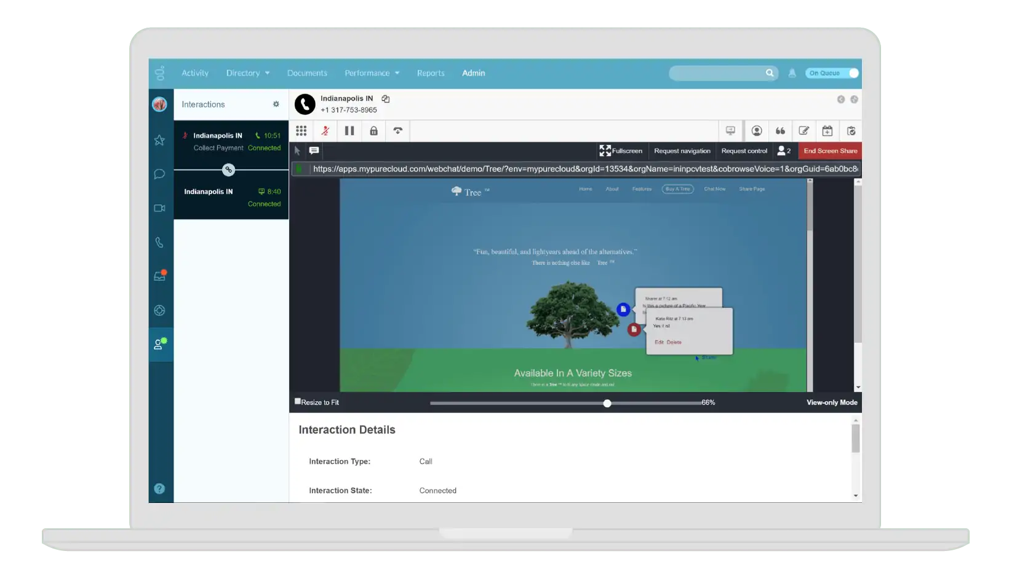This screenshot has height=586, width=1017.
Task: Click End Screen Share button
Action: (830, 151)
